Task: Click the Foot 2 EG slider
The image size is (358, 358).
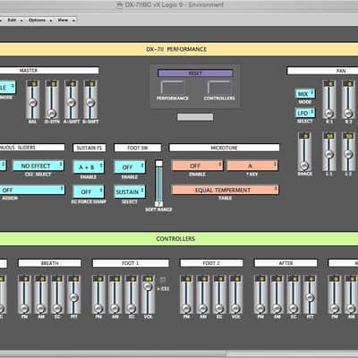Action: pyautogui.click(x=219, y=294)
